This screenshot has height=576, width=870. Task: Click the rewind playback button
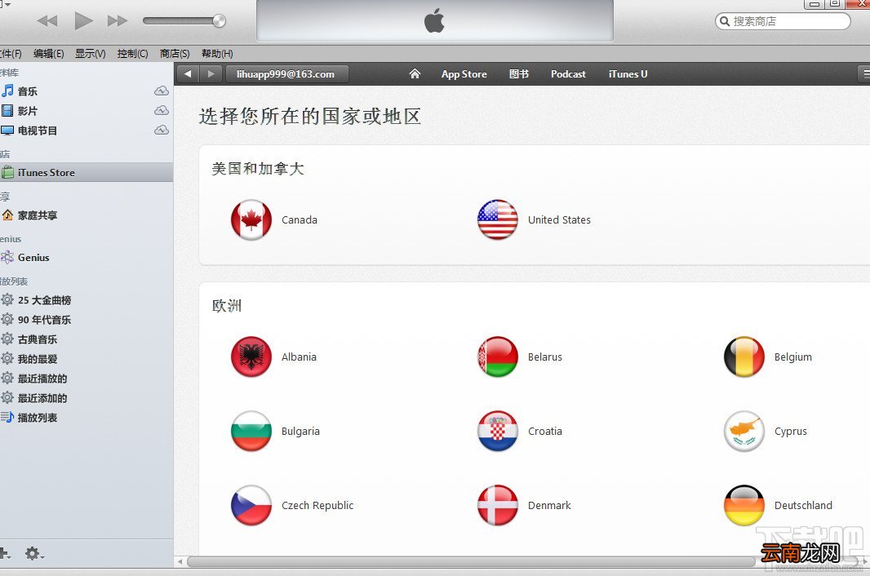(x=47, y=21)
